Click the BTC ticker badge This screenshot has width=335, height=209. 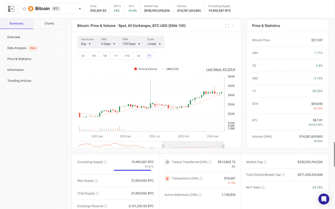[x=56, y=9]
